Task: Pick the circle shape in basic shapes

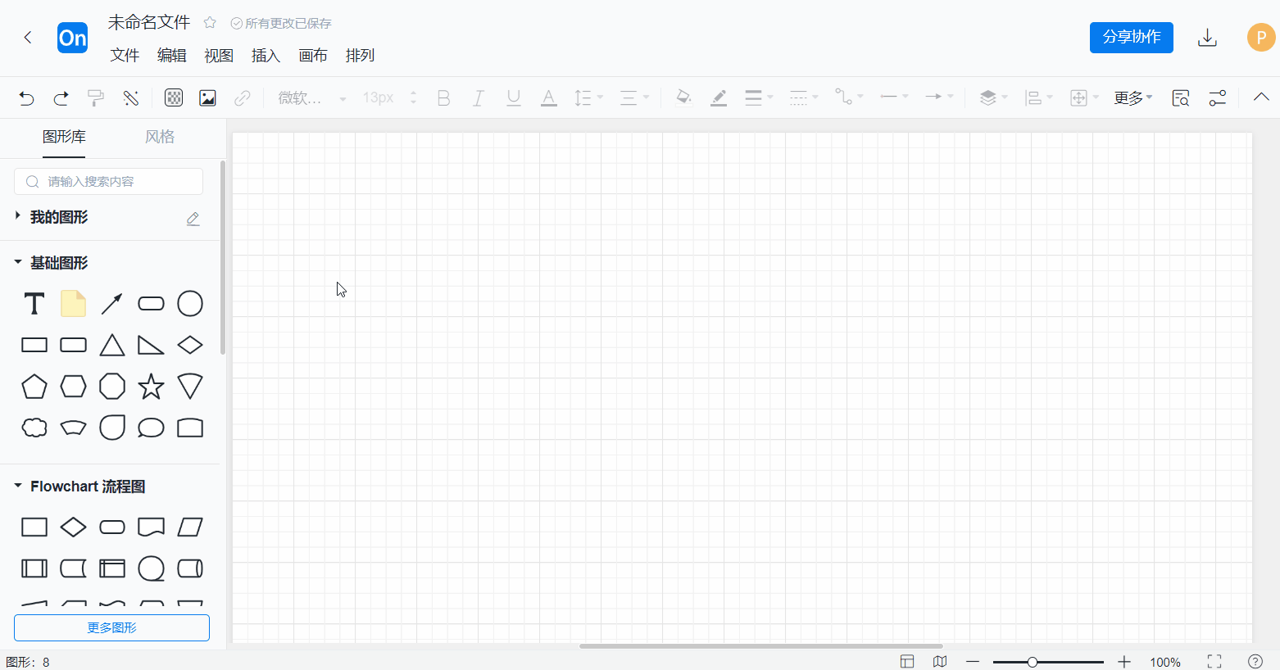Action: pos(190,304)
